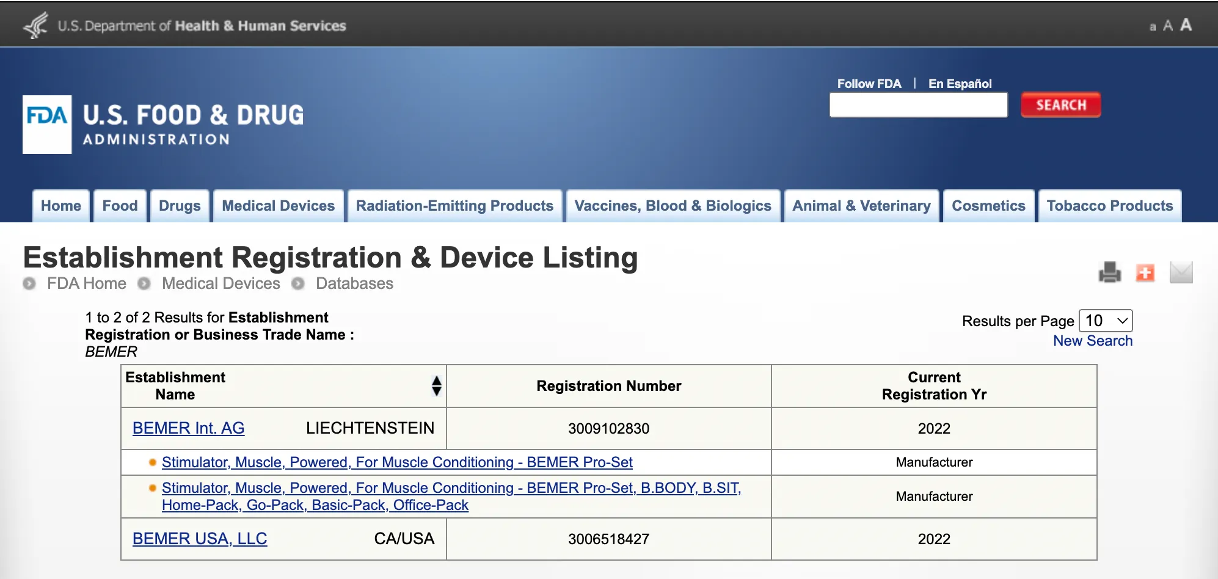Screen dimensions: 1218x579
Task: Click the FDA search input field
Action: (x=918, y=105)
